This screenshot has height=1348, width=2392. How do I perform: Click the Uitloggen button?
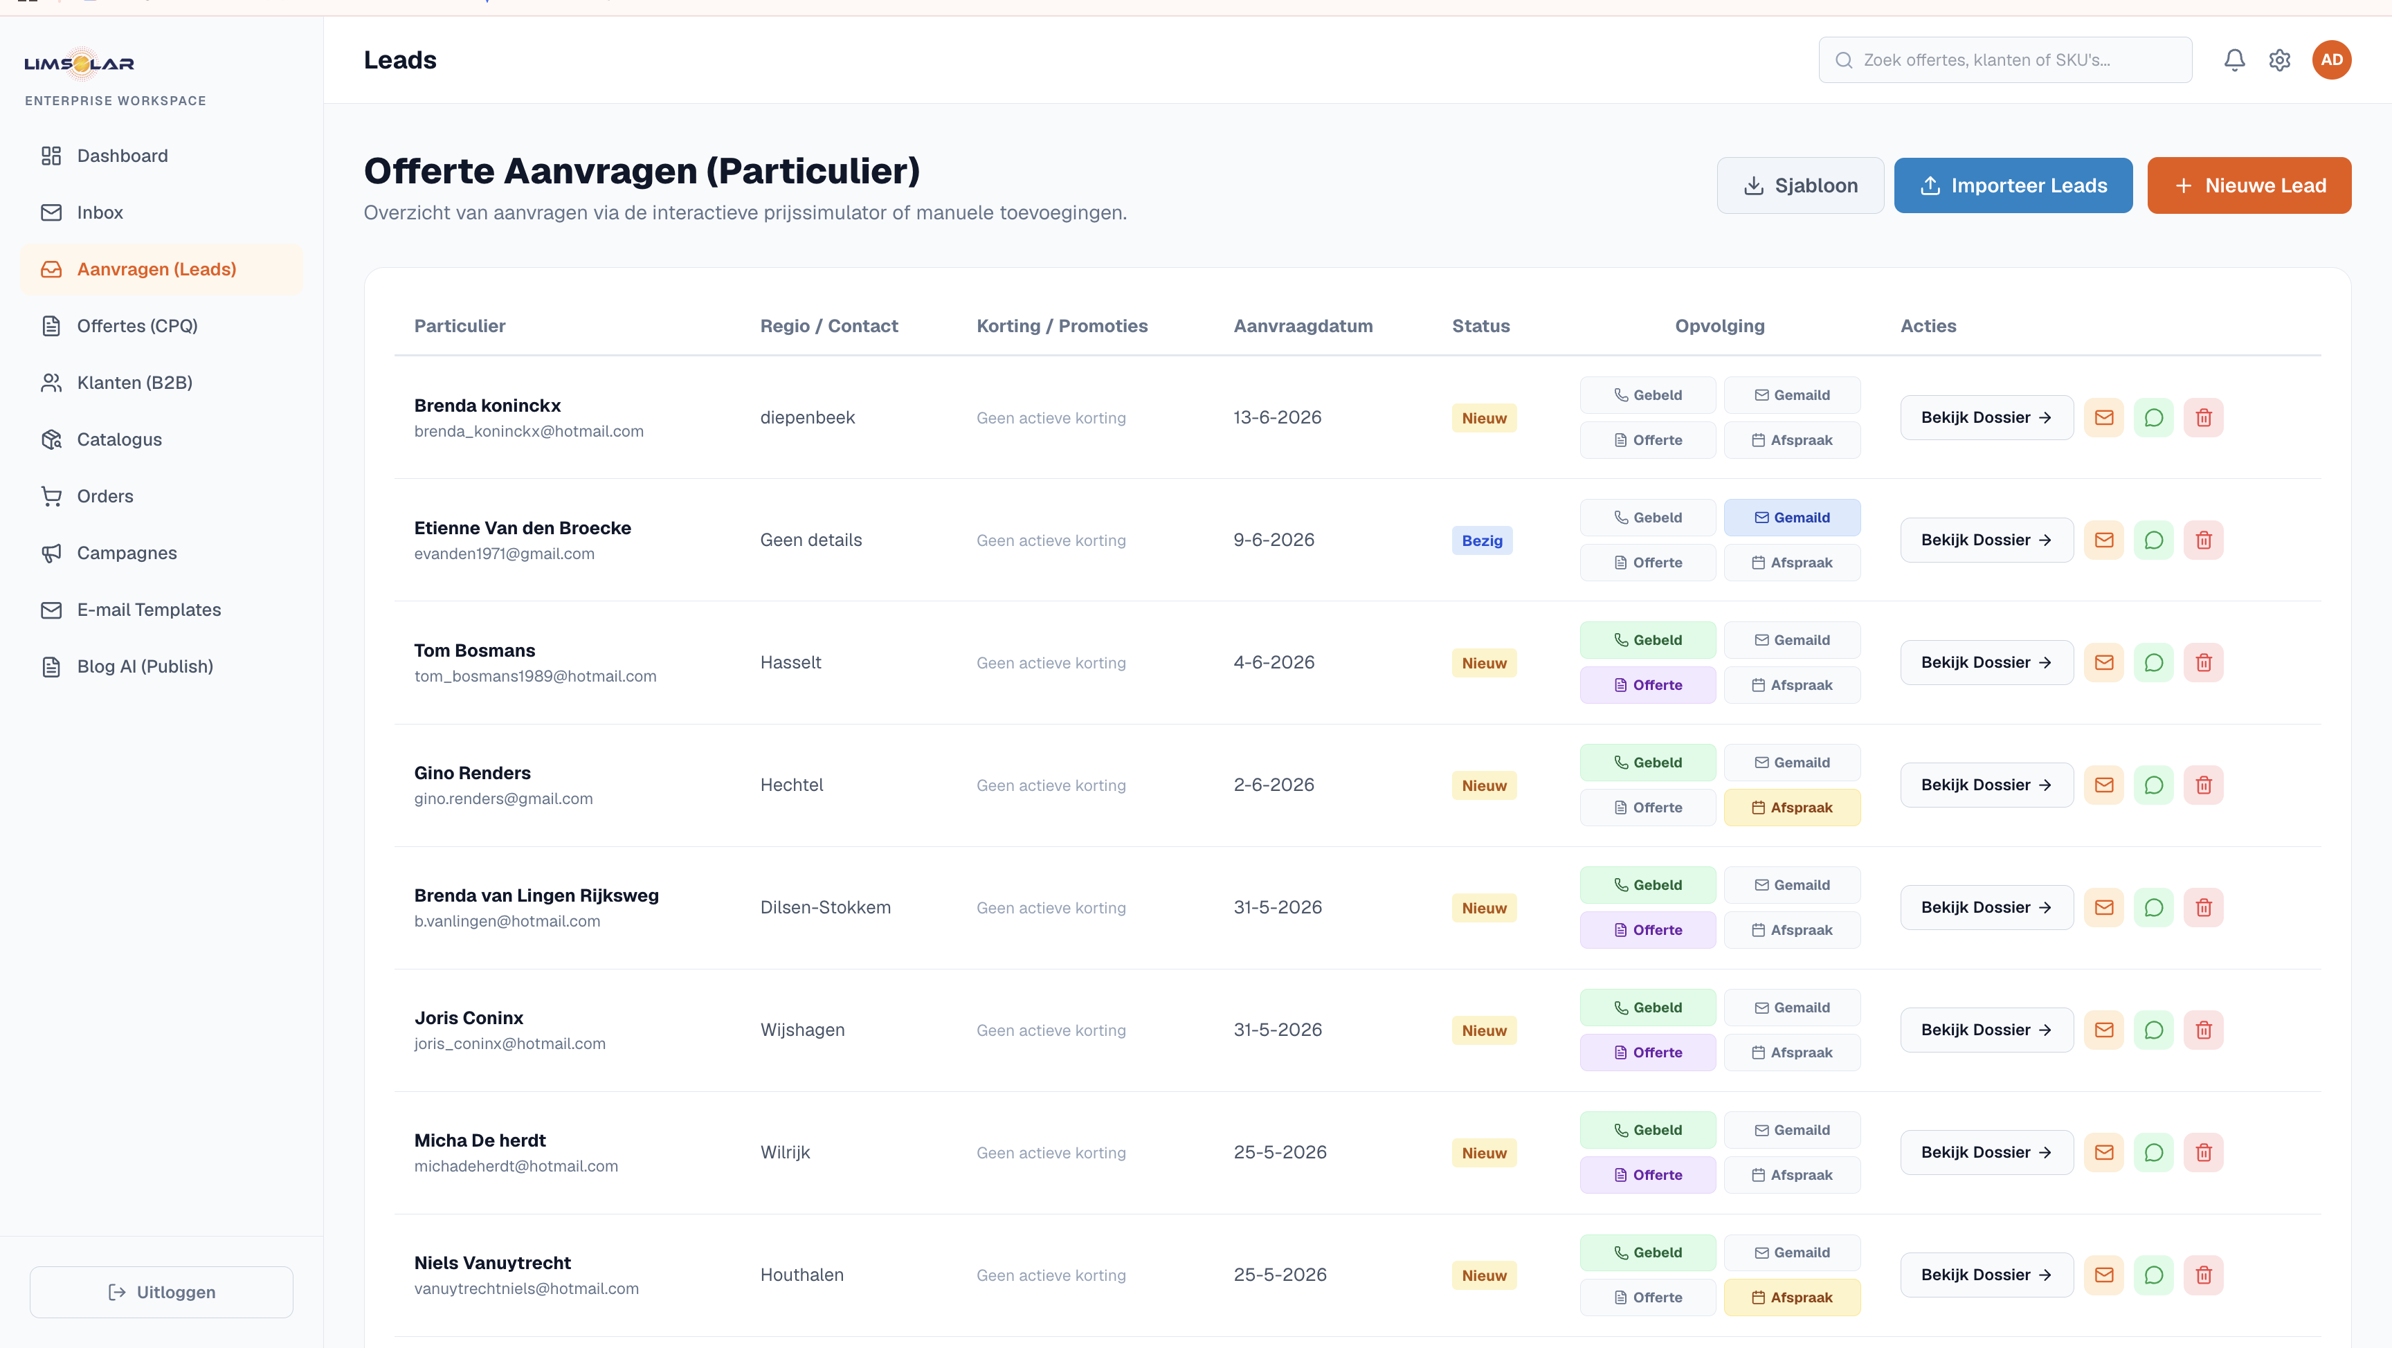[x=161, y=1293]
